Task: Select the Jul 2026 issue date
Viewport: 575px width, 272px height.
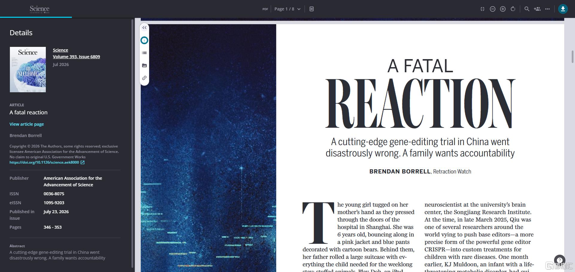Action: pyautogui.click(x=61, y=64)
